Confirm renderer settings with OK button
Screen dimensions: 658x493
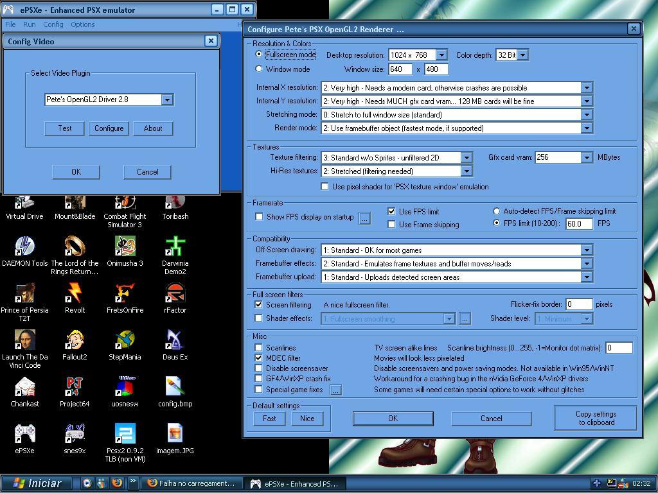tap(393, 419)
